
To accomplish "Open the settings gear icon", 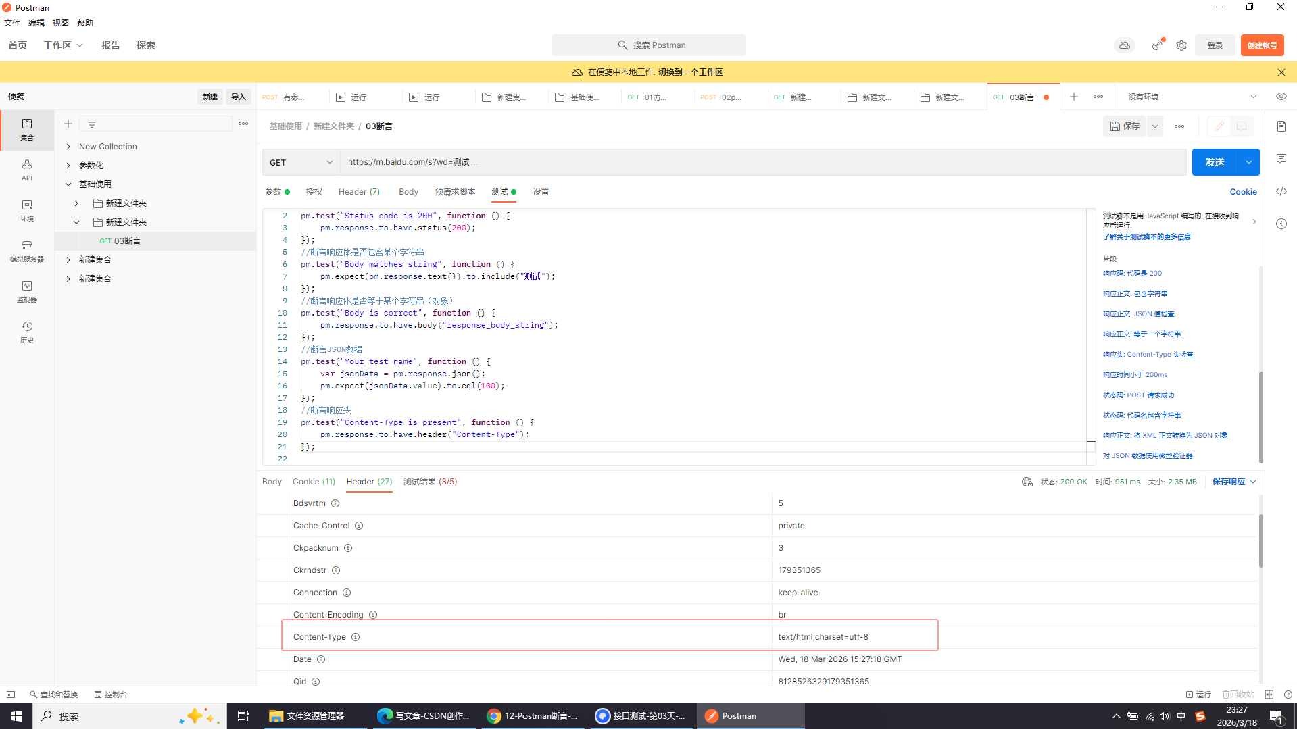I will 1181,45.
